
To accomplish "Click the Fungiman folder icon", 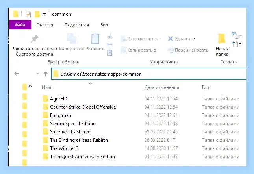I will click(45, 115).
